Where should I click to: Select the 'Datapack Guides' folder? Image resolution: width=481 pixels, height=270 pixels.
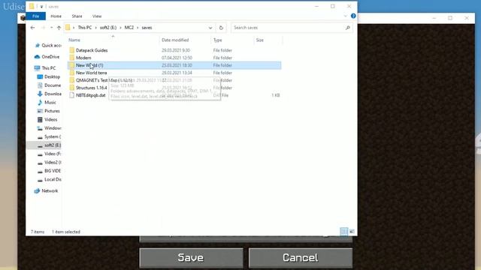tap(92, 50)
